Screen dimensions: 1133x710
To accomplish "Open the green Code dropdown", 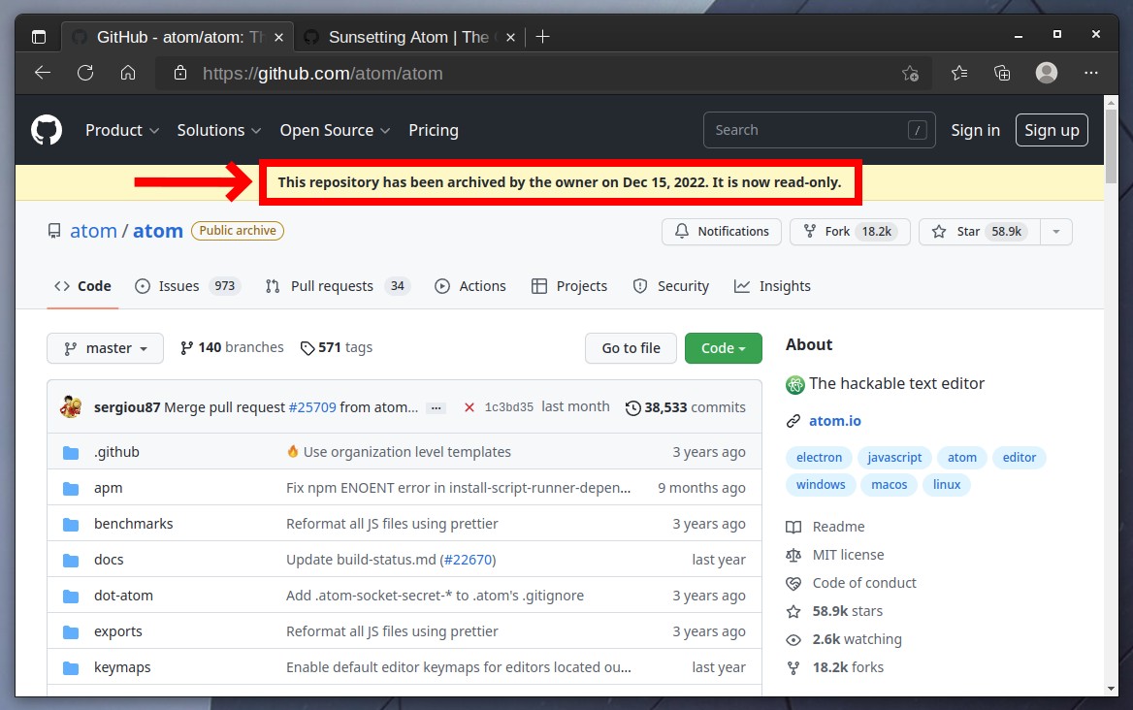I will pos(724,348).
